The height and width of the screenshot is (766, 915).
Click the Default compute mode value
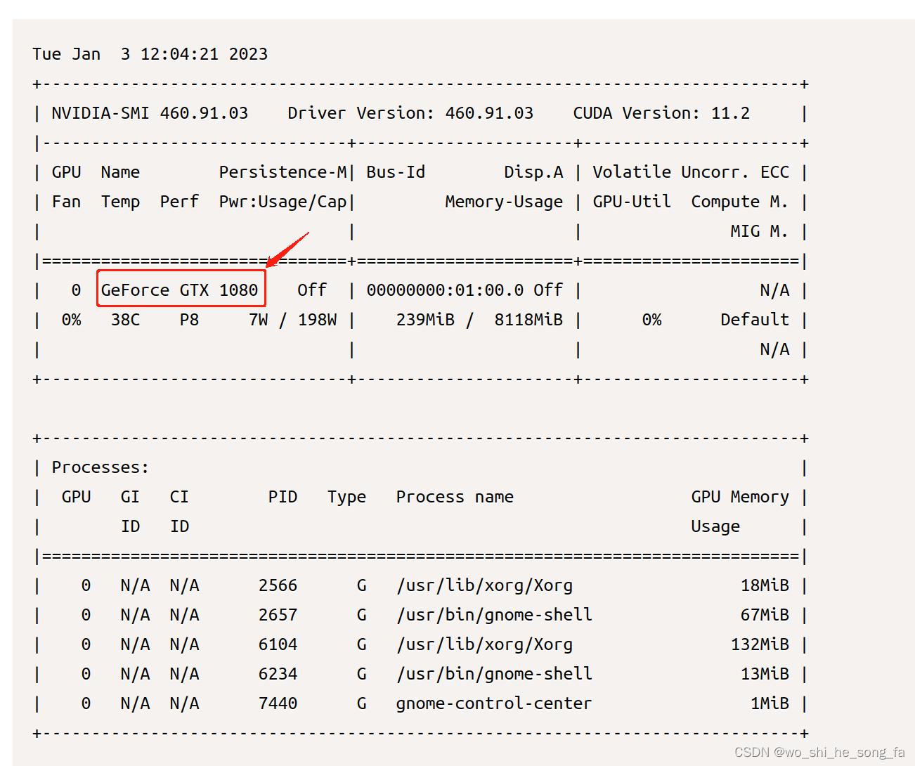[x=755, y=320]
